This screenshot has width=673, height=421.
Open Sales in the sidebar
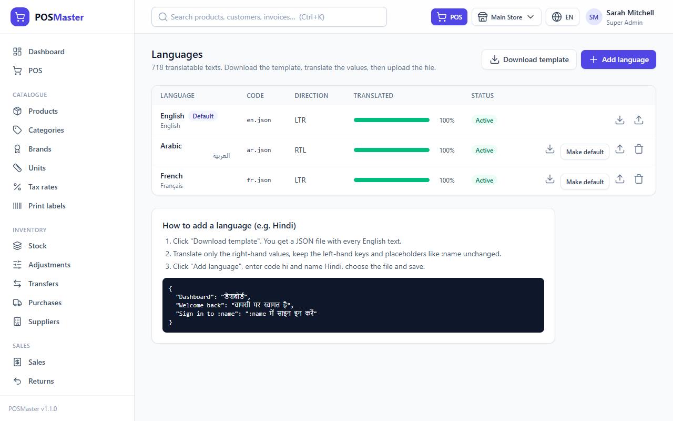coord(67,362)
